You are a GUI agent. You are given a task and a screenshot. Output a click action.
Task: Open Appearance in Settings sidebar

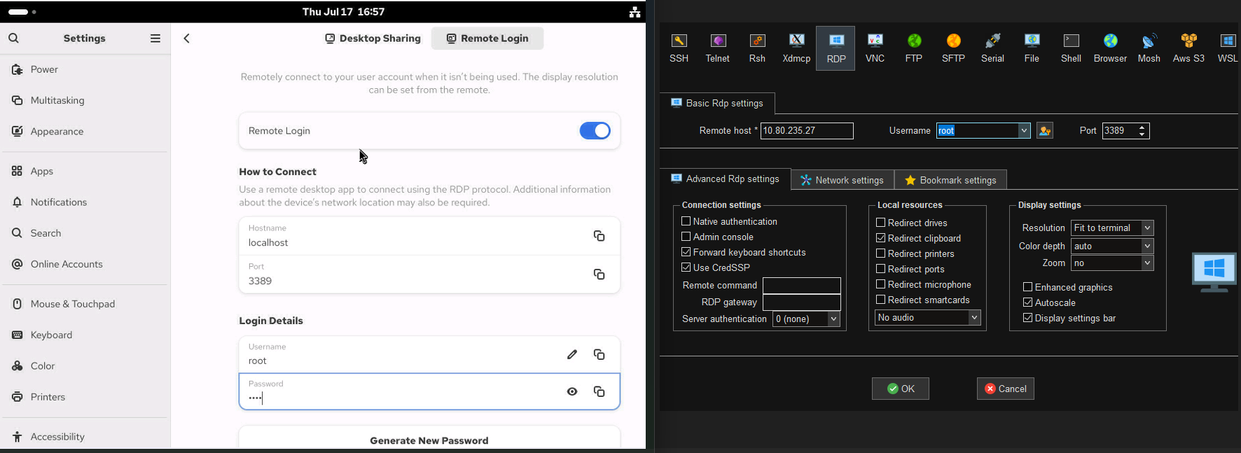tap(85, 132)
